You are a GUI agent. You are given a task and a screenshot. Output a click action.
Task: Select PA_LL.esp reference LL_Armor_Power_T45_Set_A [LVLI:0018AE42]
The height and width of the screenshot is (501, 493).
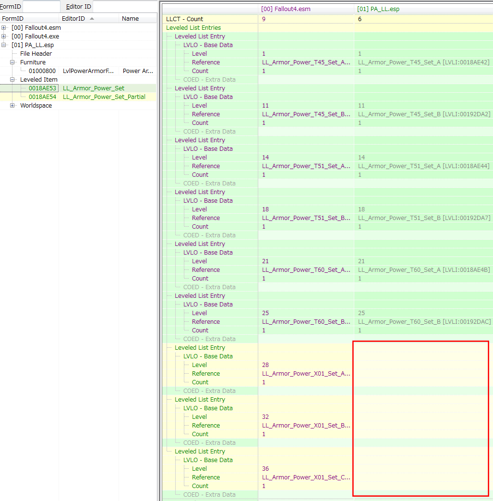click(423, 62)
